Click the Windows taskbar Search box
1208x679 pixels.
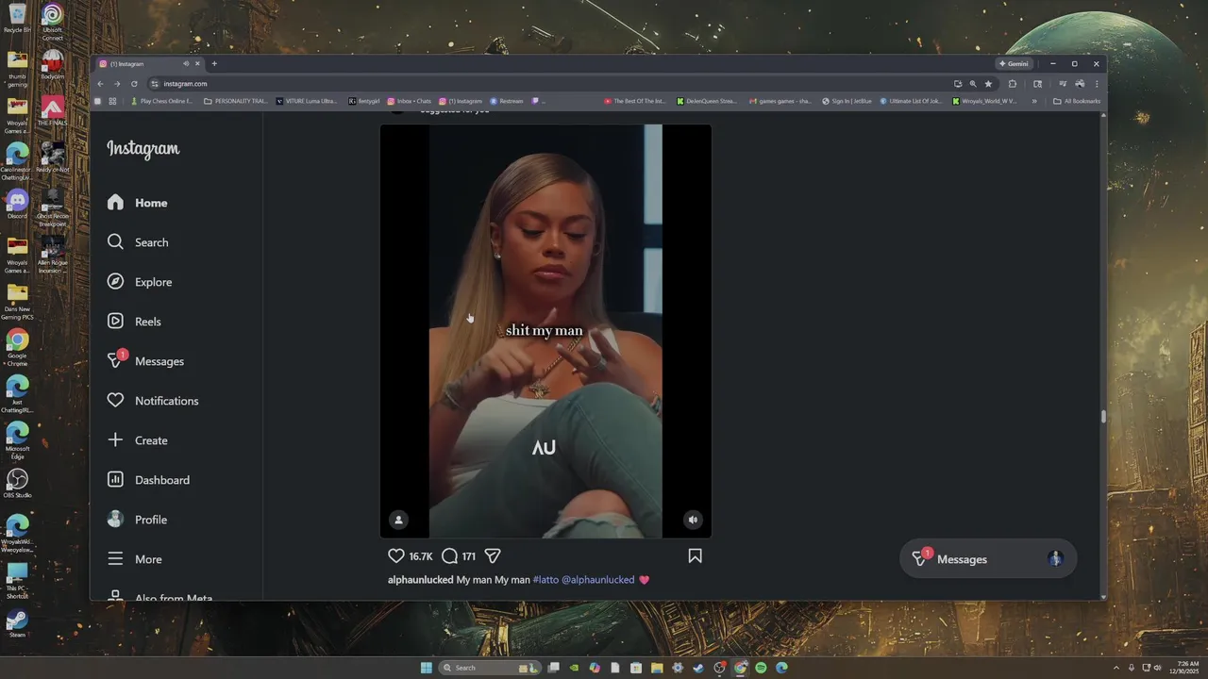(490, 668)
